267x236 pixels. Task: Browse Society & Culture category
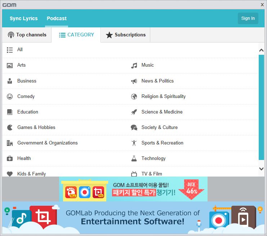pyautogui.click(x=160, y=127)
